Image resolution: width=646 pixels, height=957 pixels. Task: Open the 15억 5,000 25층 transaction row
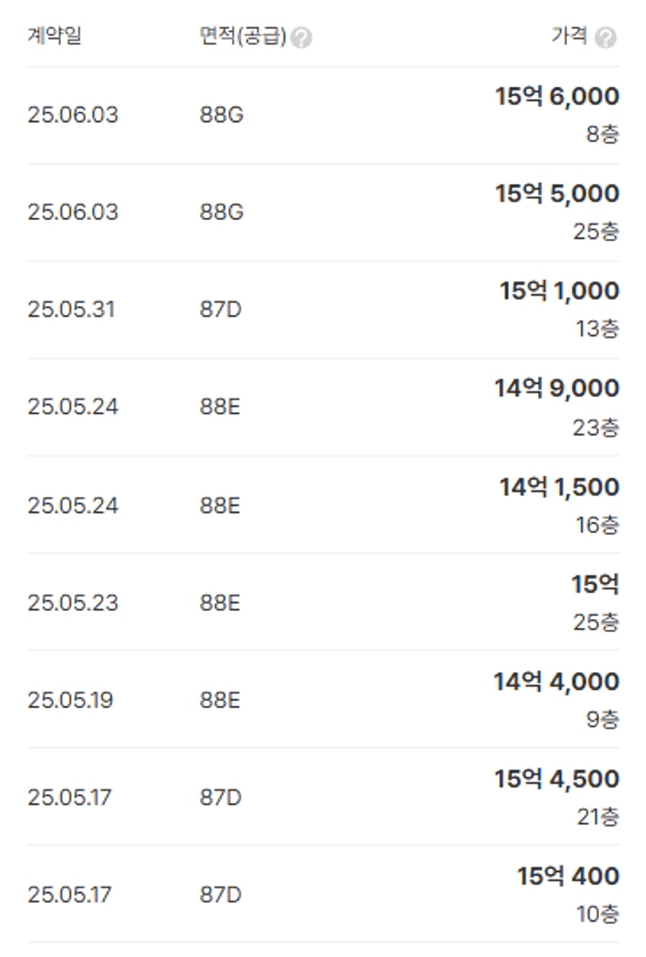tap(323, 213)
